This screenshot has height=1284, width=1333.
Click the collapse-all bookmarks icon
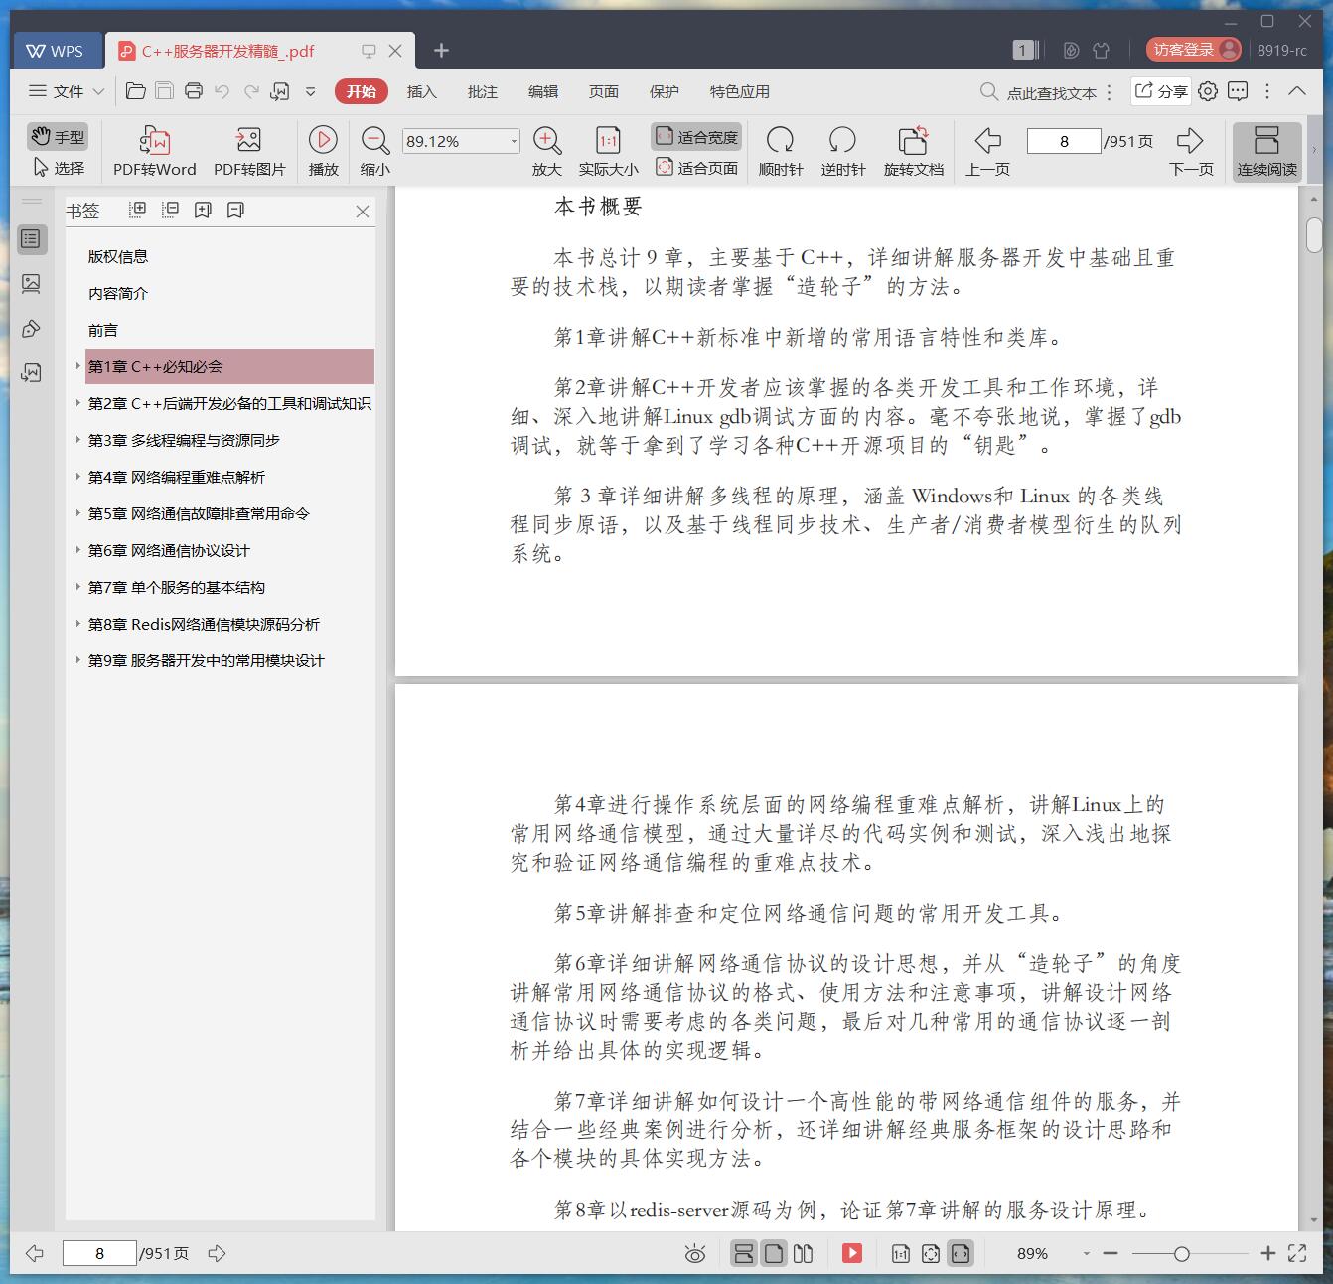click(x=170, y=210)
